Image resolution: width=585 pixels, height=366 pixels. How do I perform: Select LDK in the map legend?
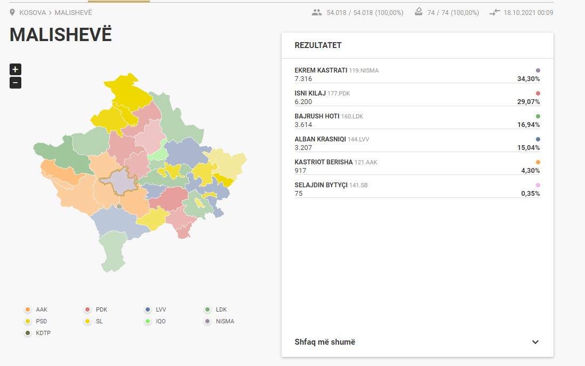221,309
